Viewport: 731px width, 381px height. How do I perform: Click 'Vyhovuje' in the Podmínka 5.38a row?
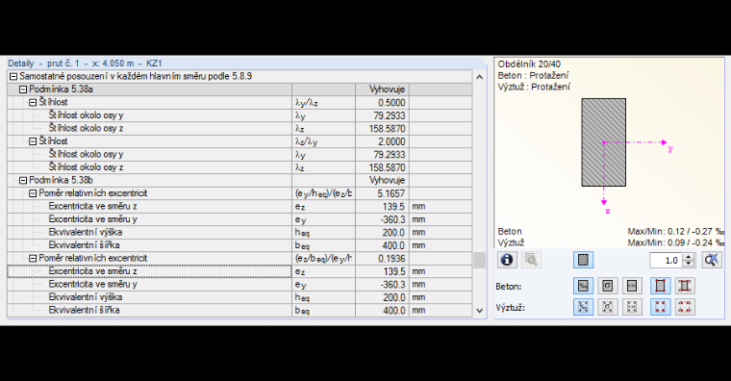387,89
